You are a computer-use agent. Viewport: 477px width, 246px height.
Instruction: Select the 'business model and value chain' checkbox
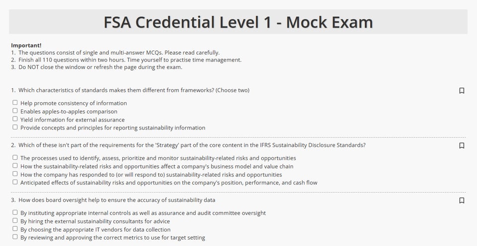[15, 166]
